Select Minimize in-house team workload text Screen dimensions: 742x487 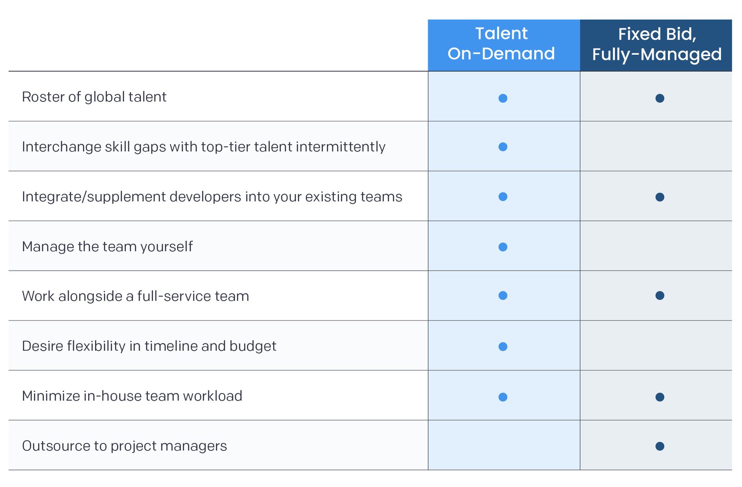pyautogui.click(x=132, y=396)
